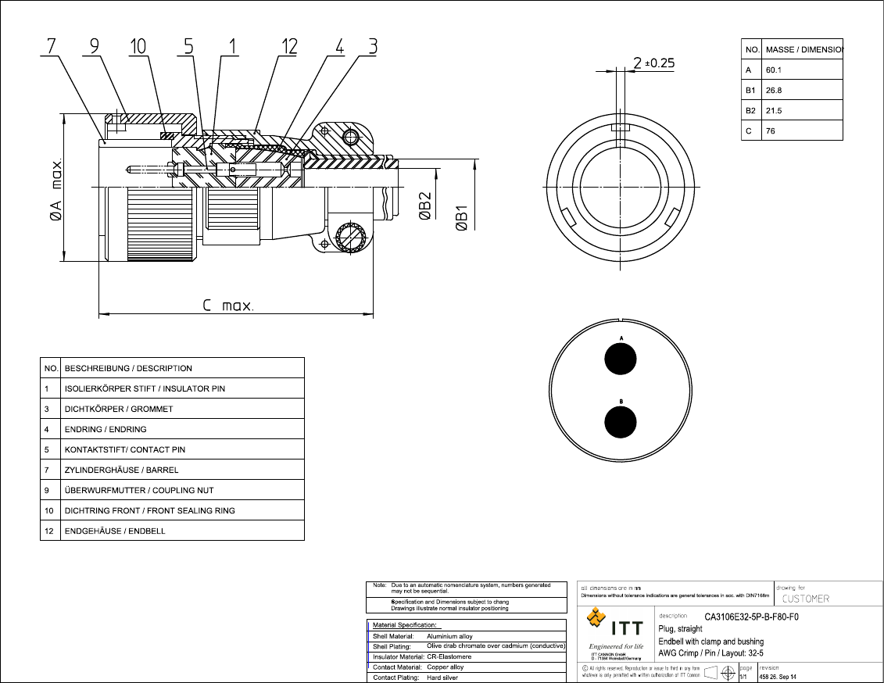Click Contact Material 'Copper alloy' value
The height and width of the screenshot is (683, 884).
[x=445, y=667]
